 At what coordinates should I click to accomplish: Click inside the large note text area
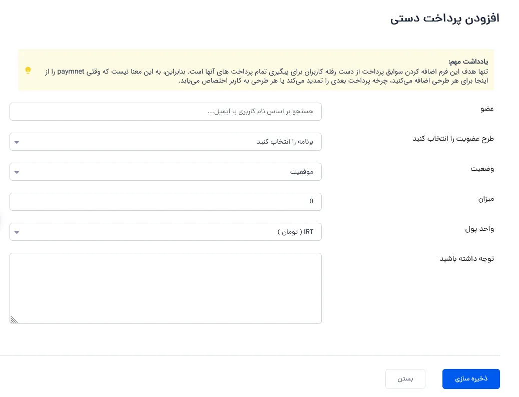tap(166, 288)
